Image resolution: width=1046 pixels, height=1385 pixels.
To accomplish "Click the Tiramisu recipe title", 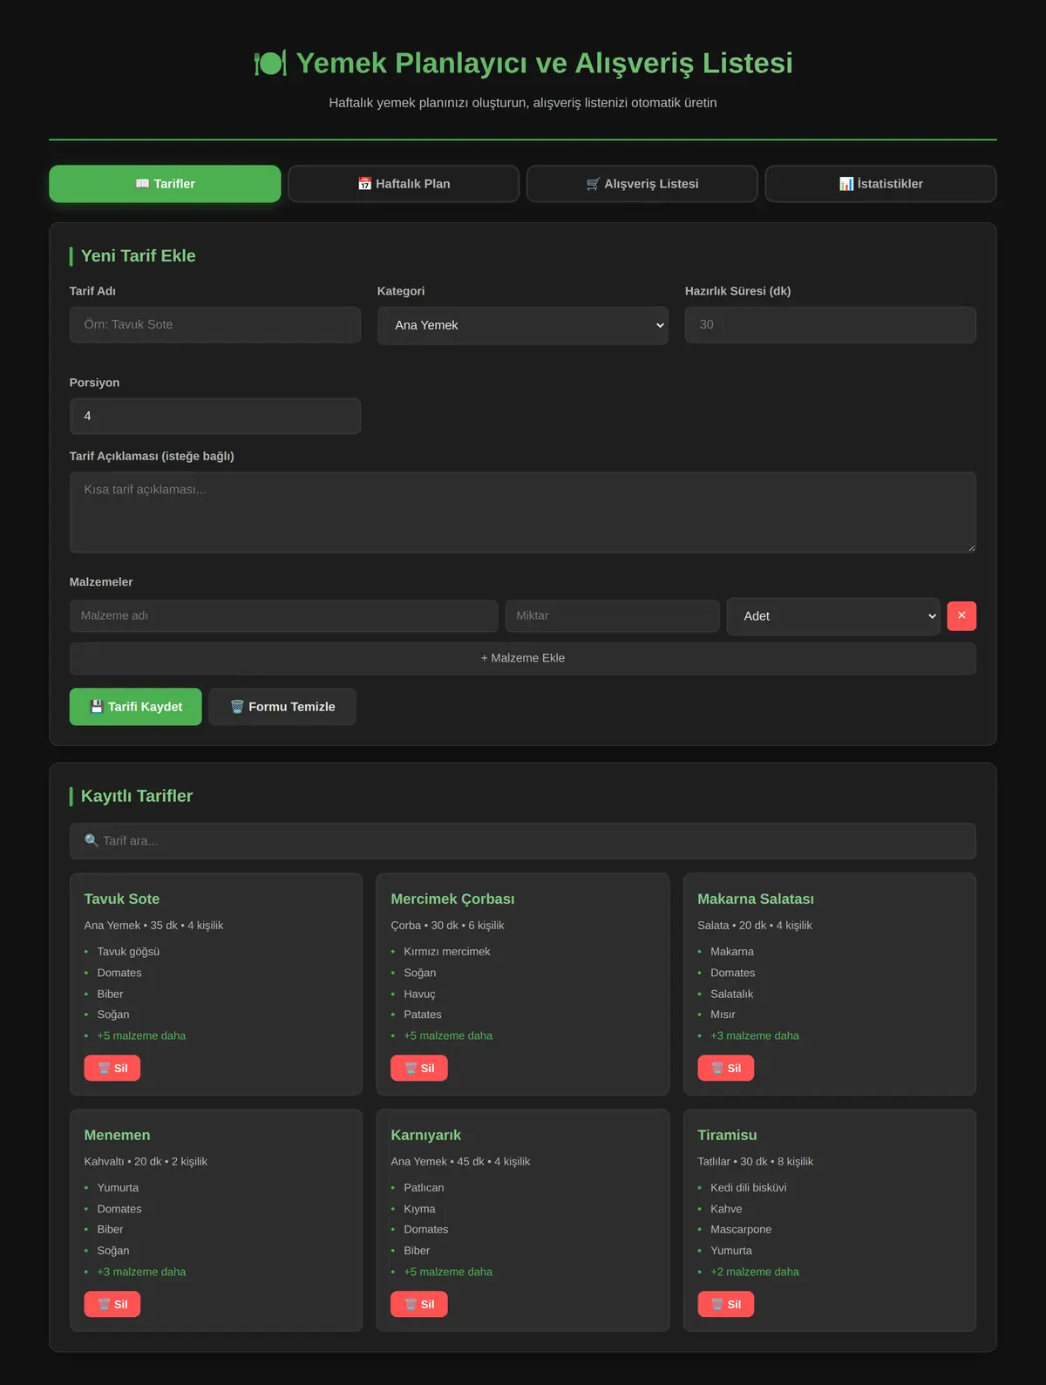I will (727, 1135).
